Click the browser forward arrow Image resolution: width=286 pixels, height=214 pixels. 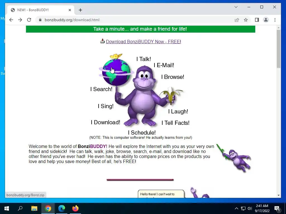[20, 20]
